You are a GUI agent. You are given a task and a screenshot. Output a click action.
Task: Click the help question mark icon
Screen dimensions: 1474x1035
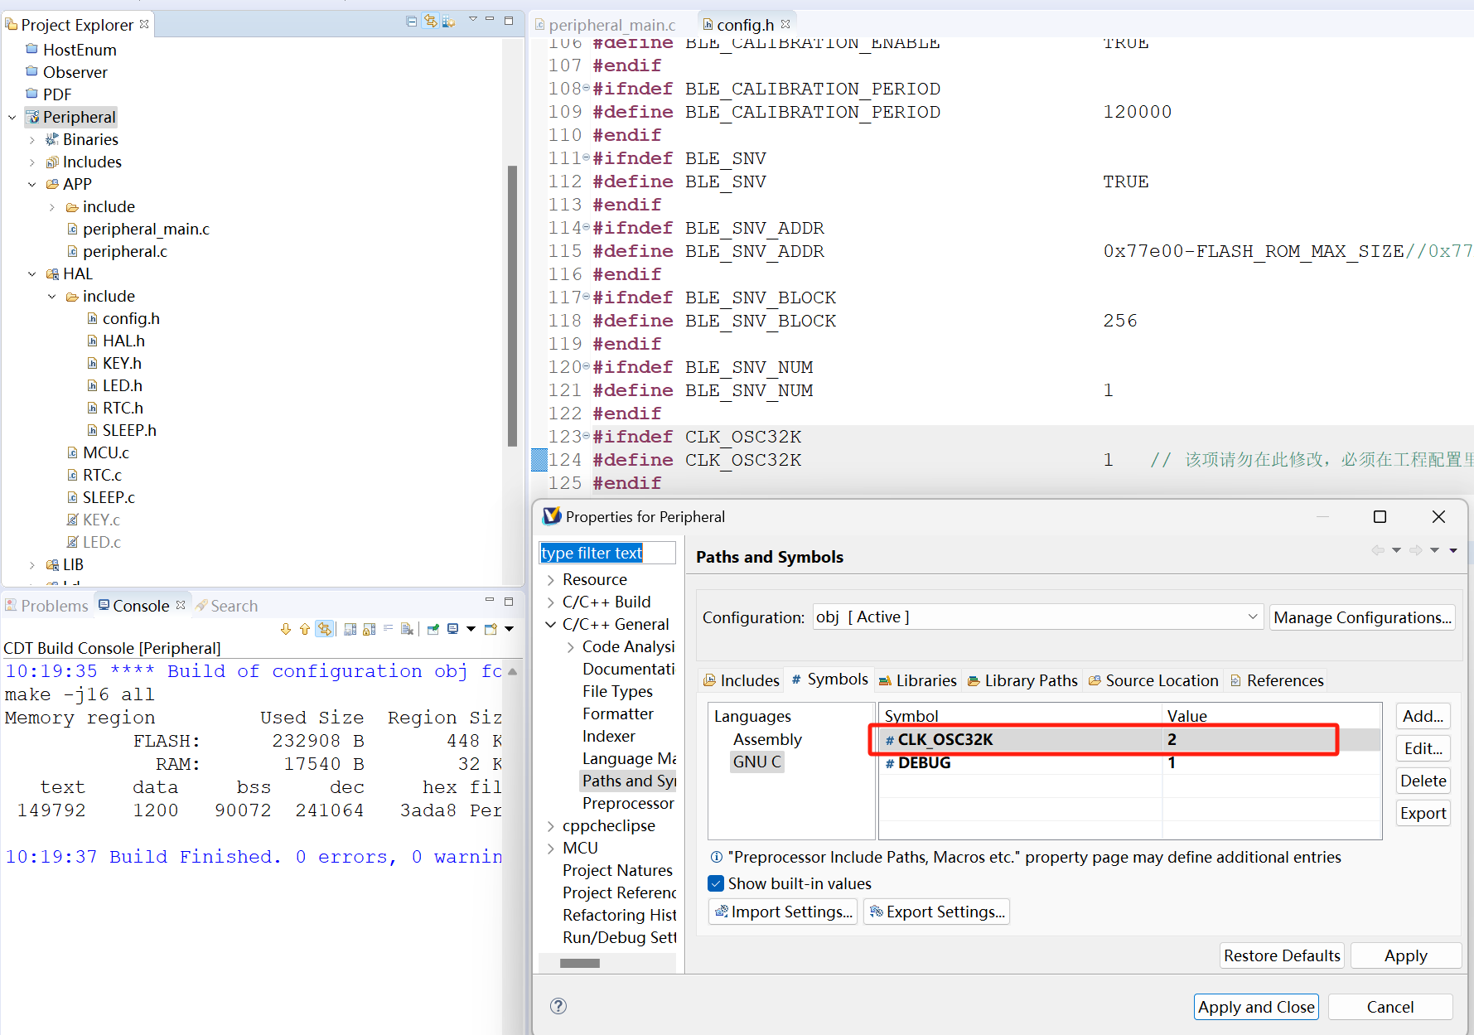[x=558, y=1006]
